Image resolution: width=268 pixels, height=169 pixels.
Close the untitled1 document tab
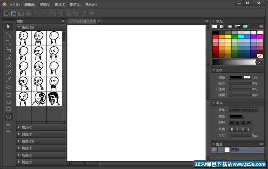(99, 21)
